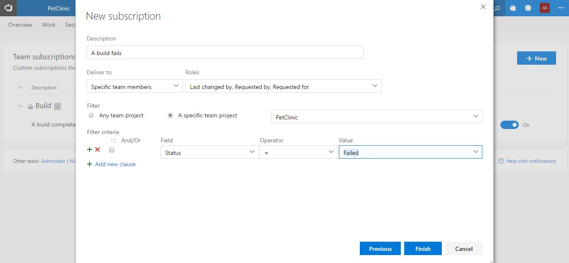
Task: Open the ellipsis more menu in header
Action: (561, 8)
